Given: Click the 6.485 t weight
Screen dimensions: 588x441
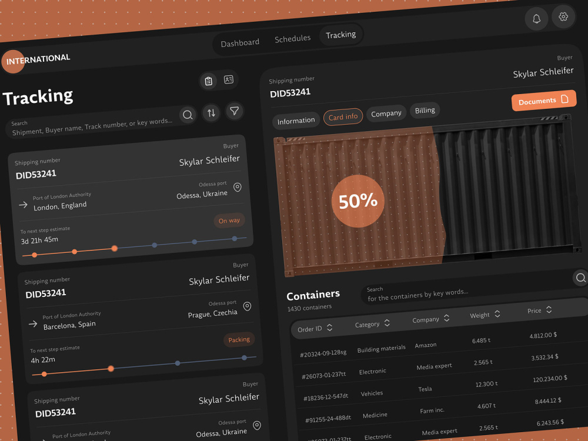Looking at the screenshot, I should [x=481, y=340].
